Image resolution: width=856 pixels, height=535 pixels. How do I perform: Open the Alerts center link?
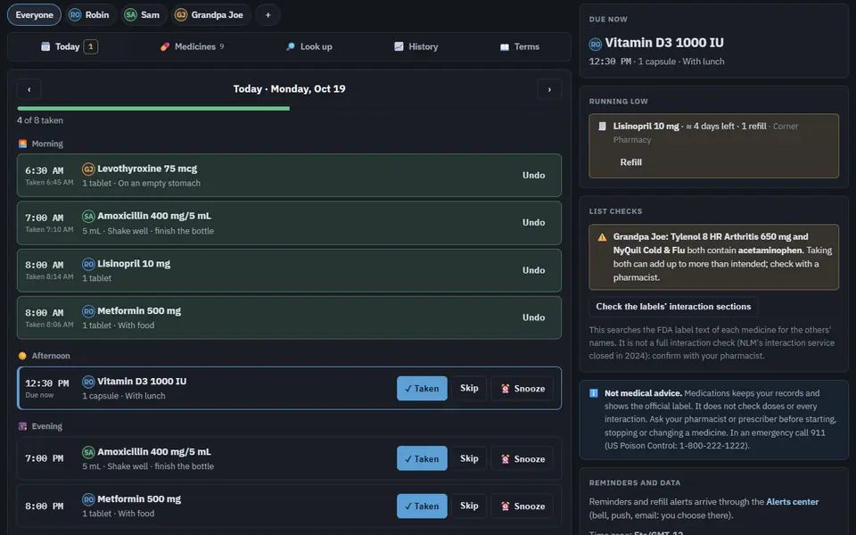pyautogui.click(x=792, y=502)
